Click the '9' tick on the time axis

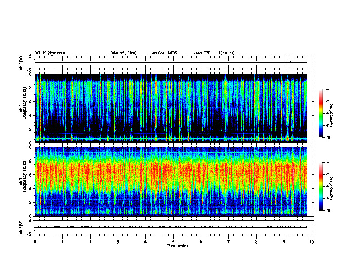tap(284, 242)
